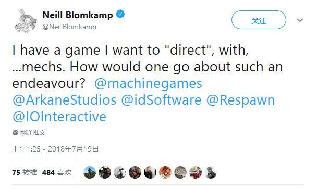Click the blue verified badge icon

click(x=120, y=15)
